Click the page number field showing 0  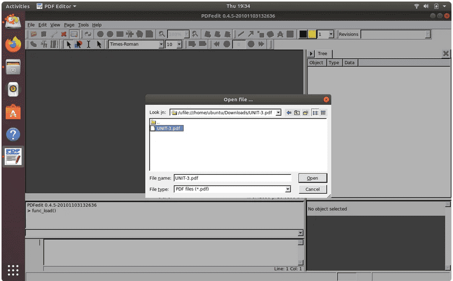point(239,44)
